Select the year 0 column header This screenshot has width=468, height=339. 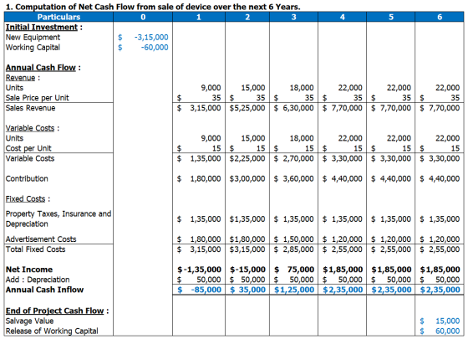[143, 17]
